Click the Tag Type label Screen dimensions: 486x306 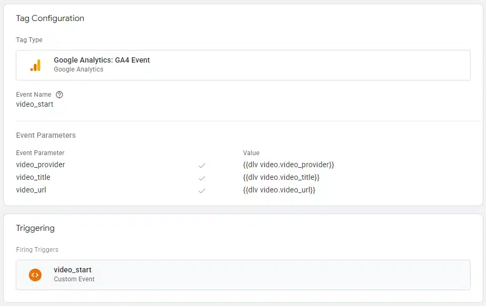28,40
